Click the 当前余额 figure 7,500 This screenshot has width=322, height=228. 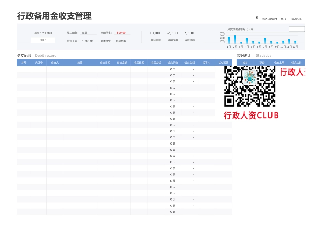coord(189,33)
